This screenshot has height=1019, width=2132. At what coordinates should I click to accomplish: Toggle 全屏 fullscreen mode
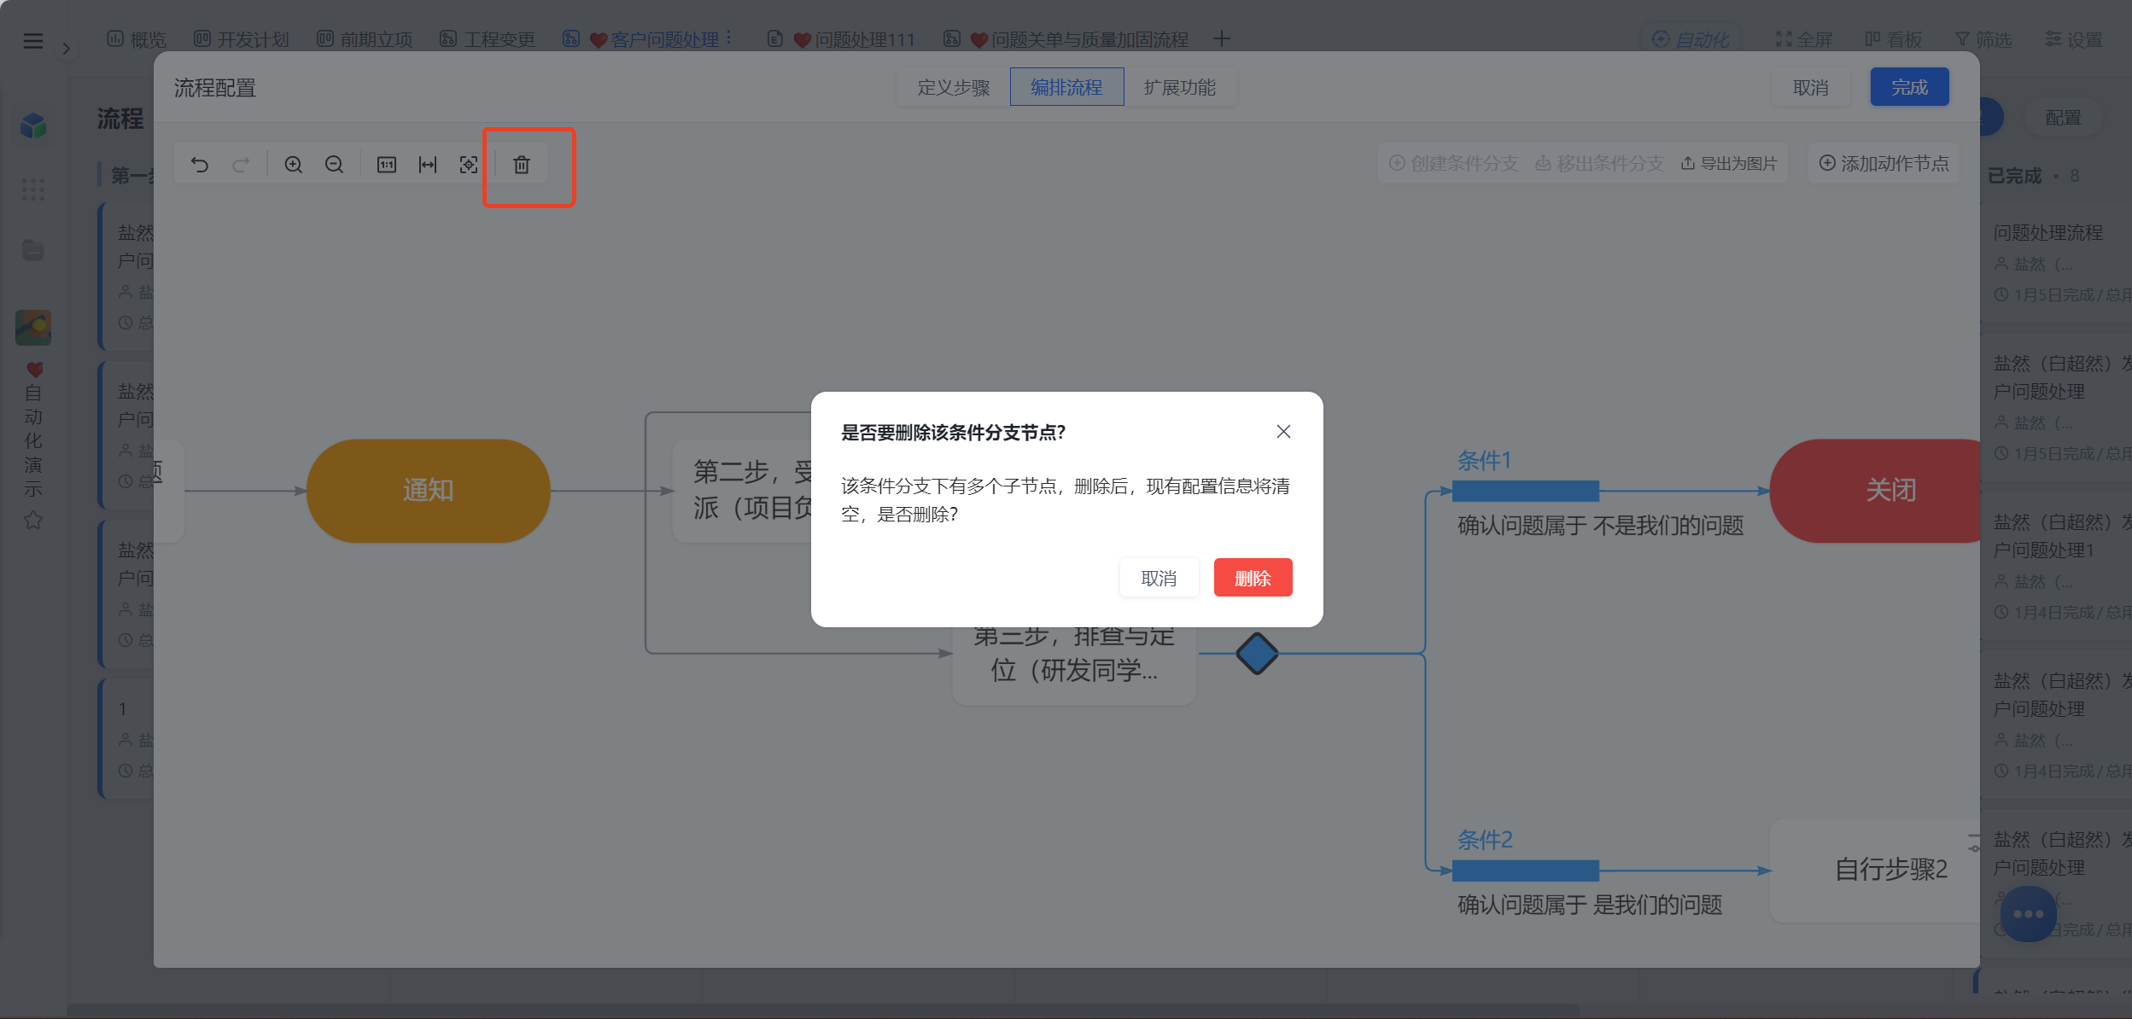pyautogui.click(x=1804, y=39)
